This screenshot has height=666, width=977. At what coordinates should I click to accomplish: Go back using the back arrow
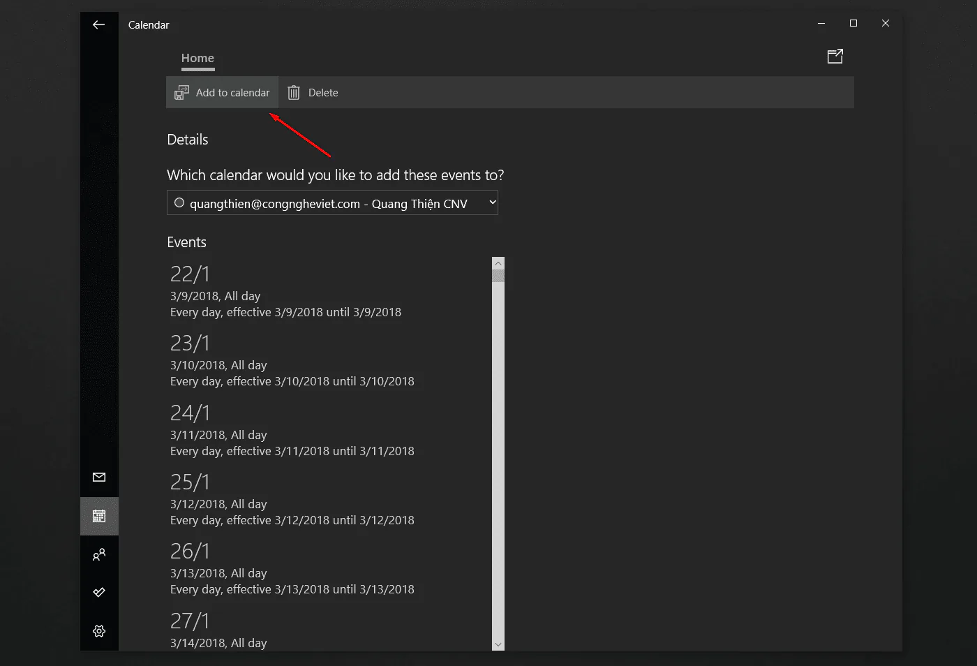[x=99, y=25]
